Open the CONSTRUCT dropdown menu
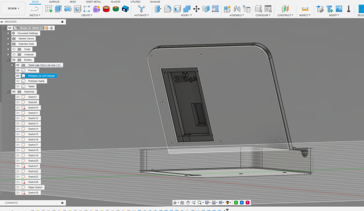This screenshot has width=364, height=211. (285, 15)
